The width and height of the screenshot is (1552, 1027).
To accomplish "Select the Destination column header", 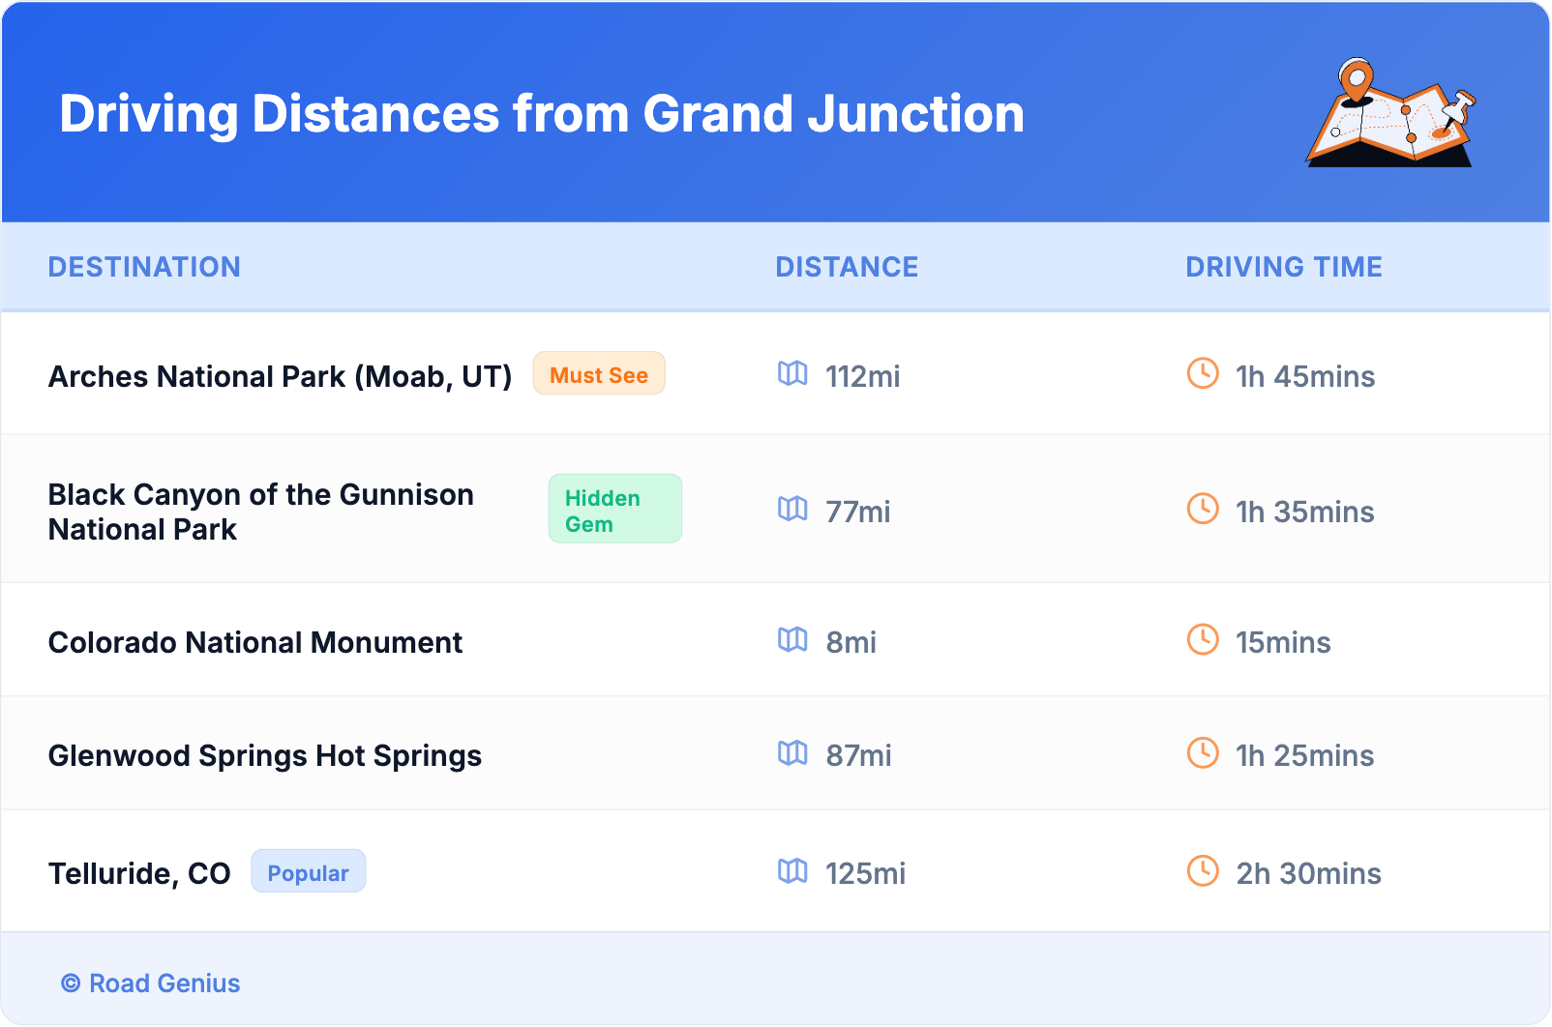I will tap(144, 267).
